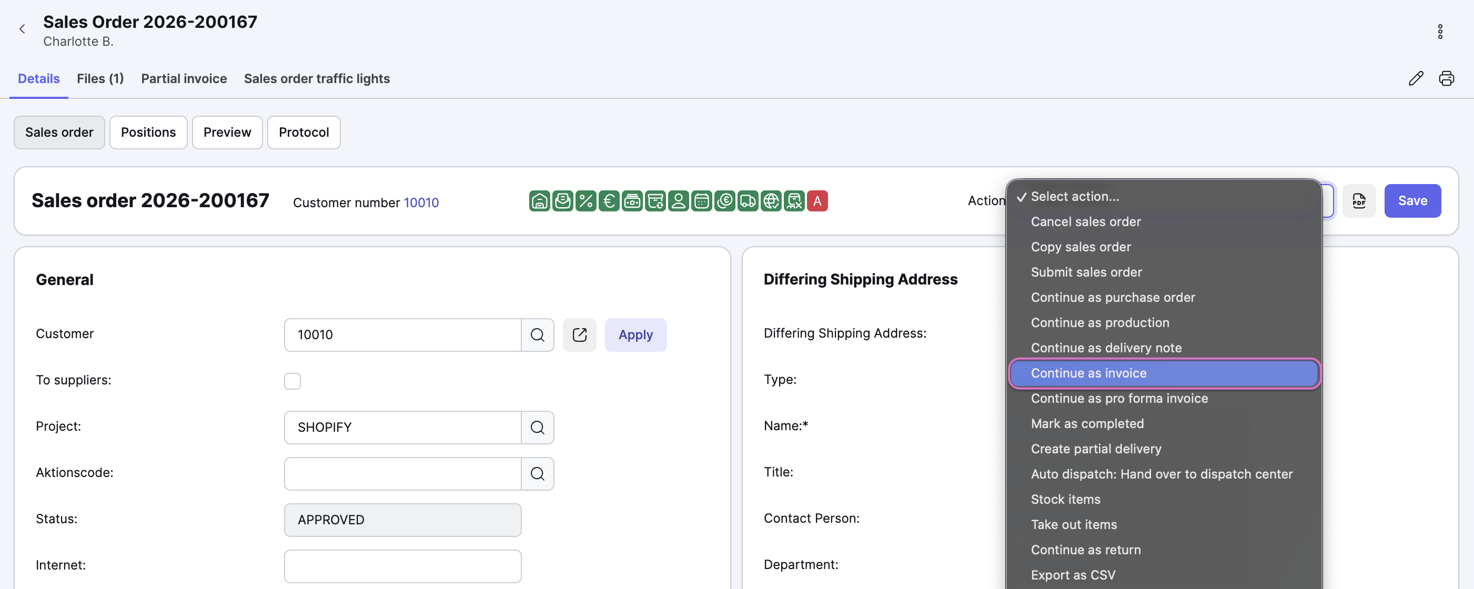This screenshot has width=1474, height=589.
Task: Select the Preview sub-tab
Action: (x=227, y=132)
